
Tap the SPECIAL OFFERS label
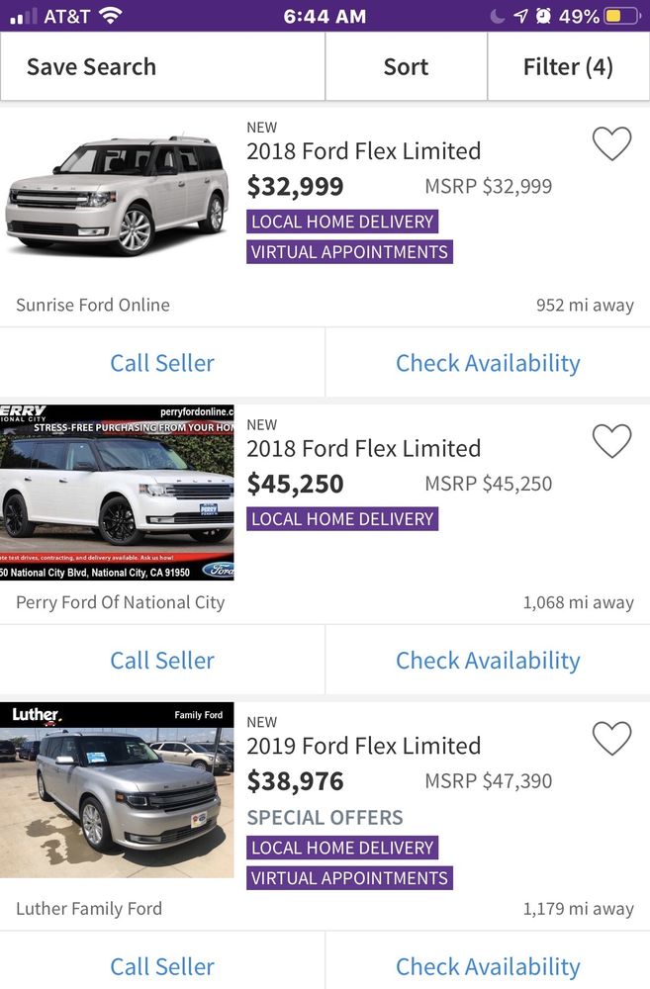coord(325,817)
